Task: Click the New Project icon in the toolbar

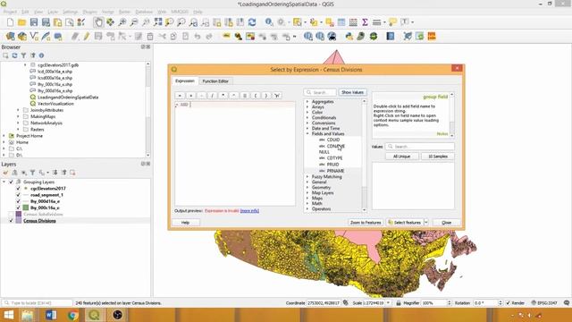Action: pyautogui.click(x=10, y=22)
